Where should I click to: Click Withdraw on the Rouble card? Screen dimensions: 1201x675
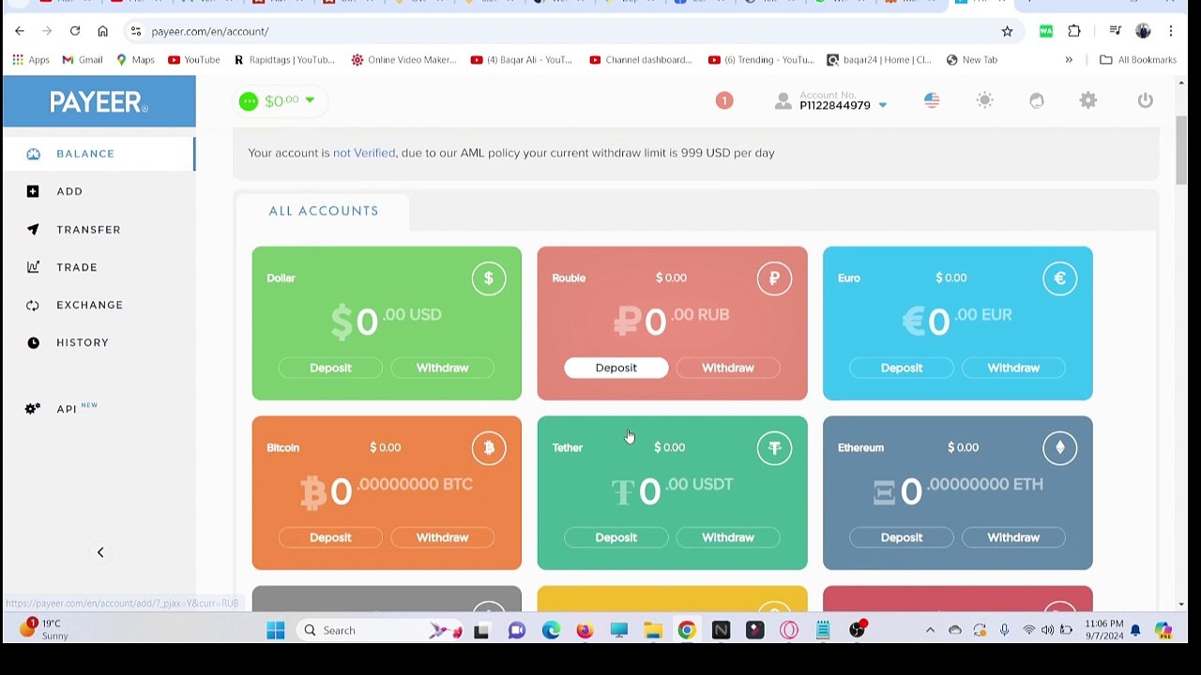[x=727, y=367]
